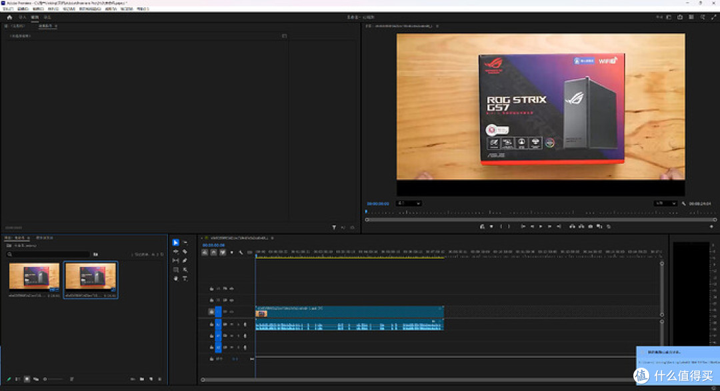Open Effect Controls panel menu
Image resolution: width=720 pixels, height=391 pixels.
(x=55, y=26)
